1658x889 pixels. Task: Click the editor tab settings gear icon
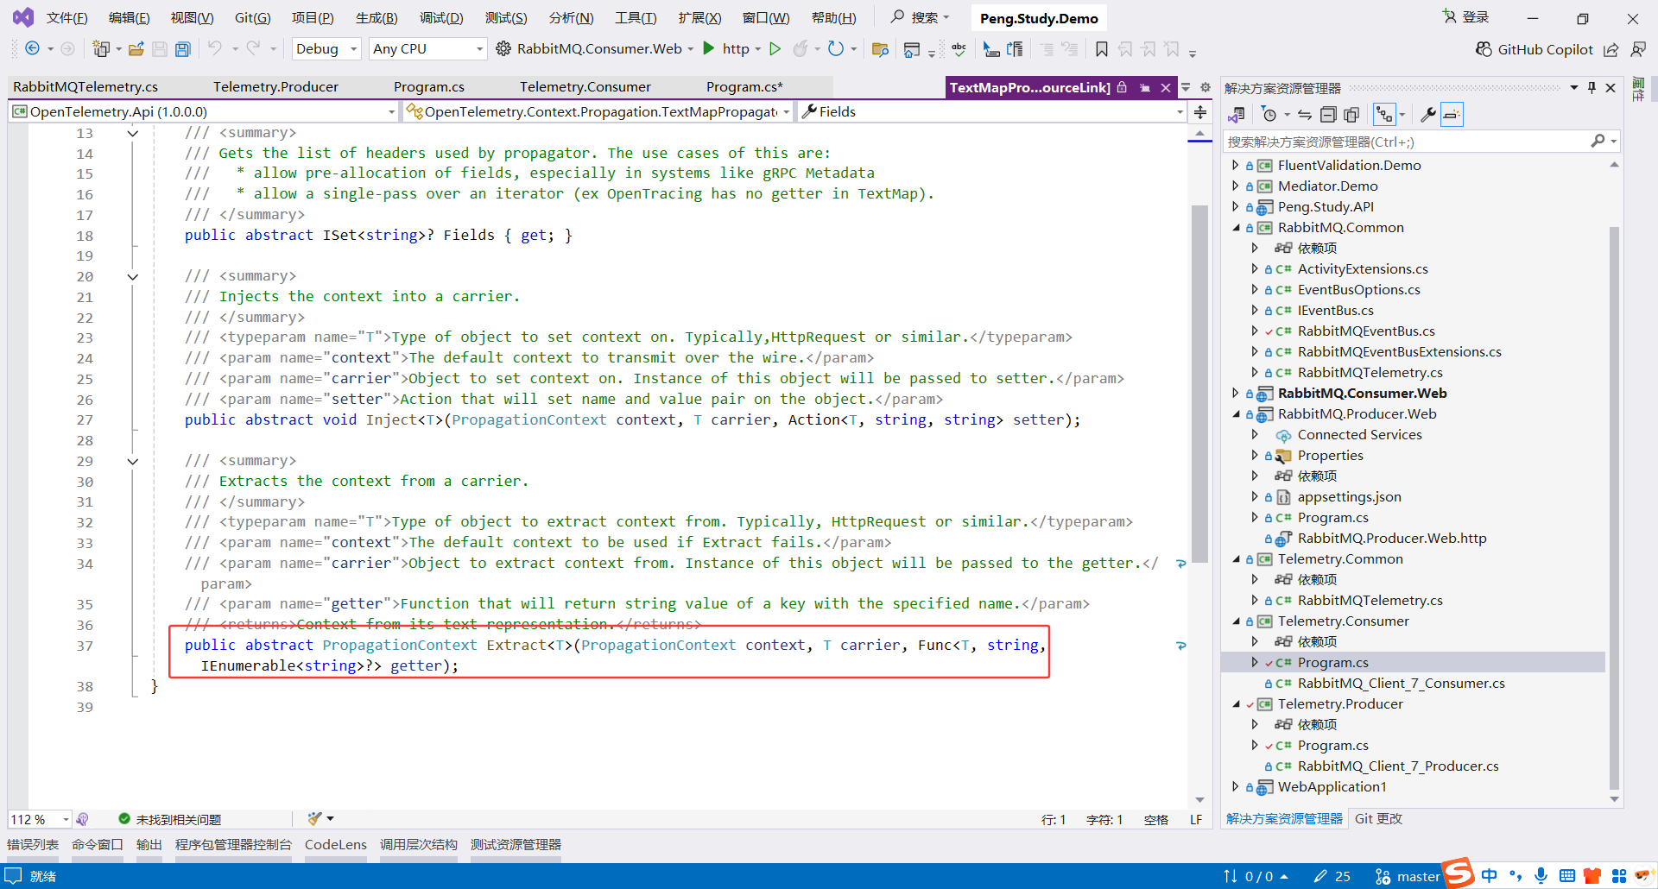point(1206,87)
